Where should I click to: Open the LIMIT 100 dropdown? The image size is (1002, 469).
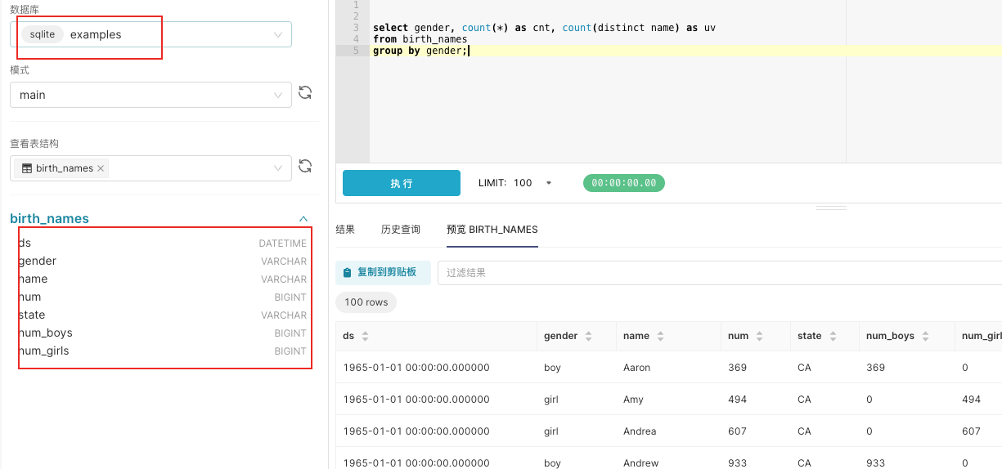point(516,183)
